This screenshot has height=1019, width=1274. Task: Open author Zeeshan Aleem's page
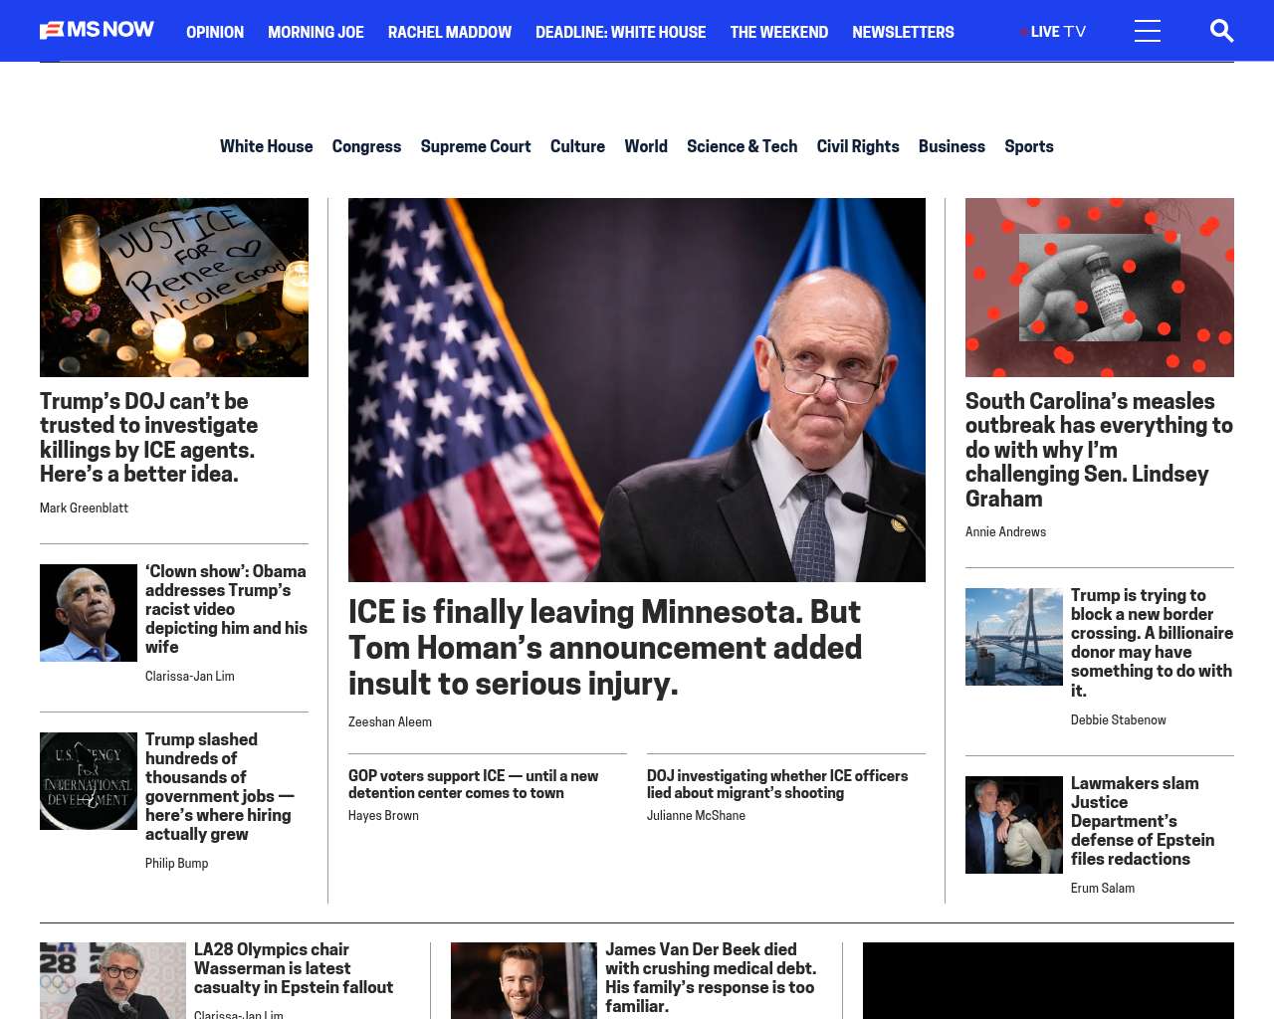pyautogui.click(x=390, y=722)
